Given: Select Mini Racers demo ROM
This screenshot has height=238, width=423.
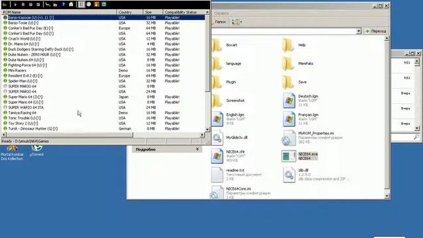Looking at the screenshot, I should pos(104,71).
